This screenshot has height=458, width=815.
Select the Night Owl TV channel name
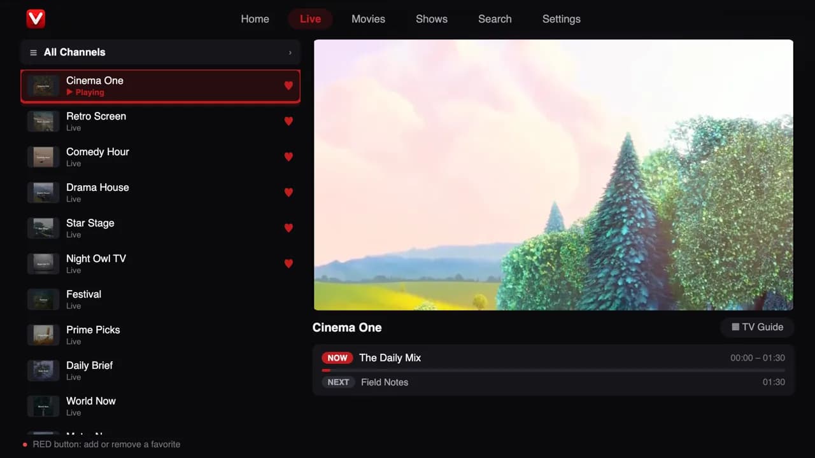point(96,259)
